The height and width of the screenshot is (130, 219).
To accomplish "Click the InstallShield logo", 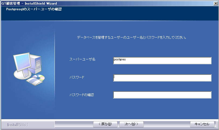I will pos(17,125).
